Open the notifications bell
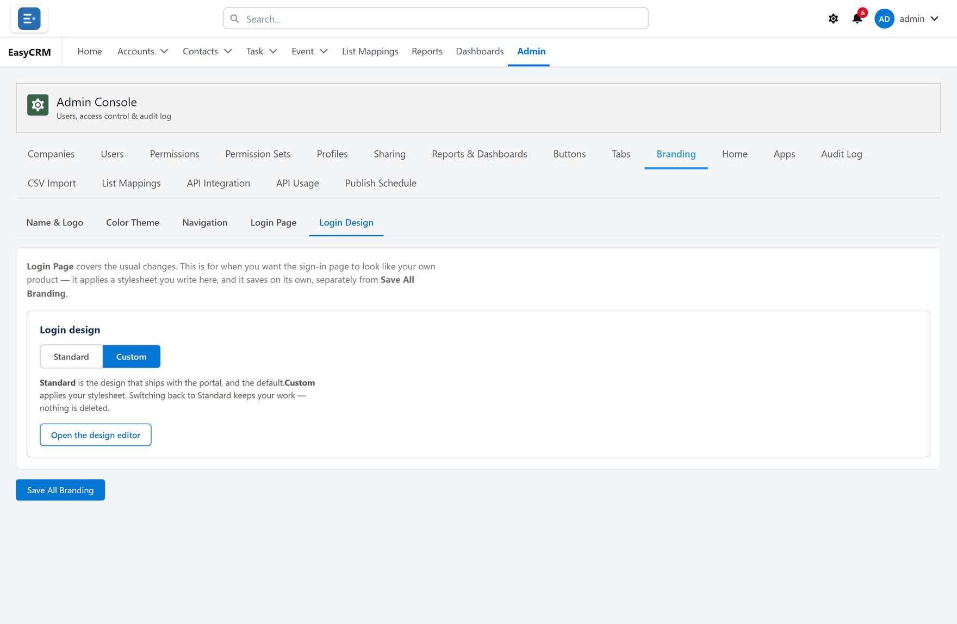 pos(857,19)
